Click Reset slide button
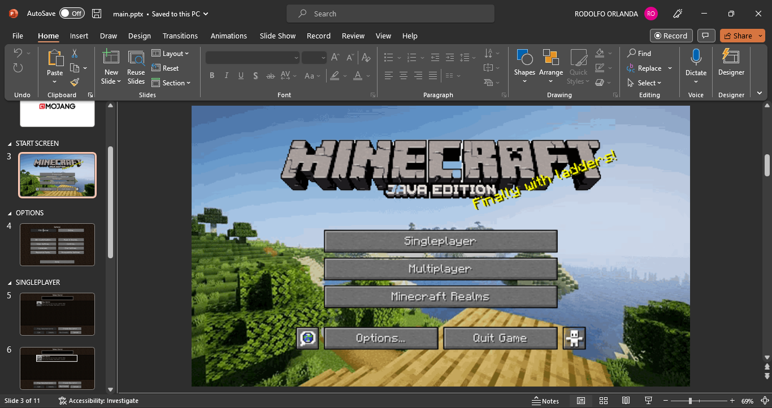 pos(165,68)
